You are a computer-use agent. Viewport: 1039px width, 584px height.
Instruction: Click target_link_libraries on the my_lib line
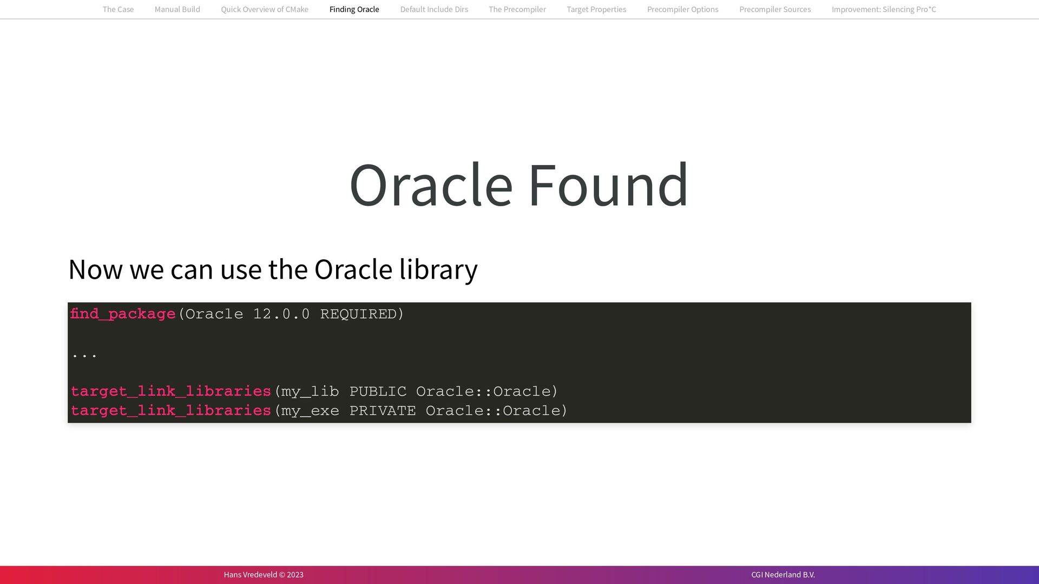[x=171, y=391]
